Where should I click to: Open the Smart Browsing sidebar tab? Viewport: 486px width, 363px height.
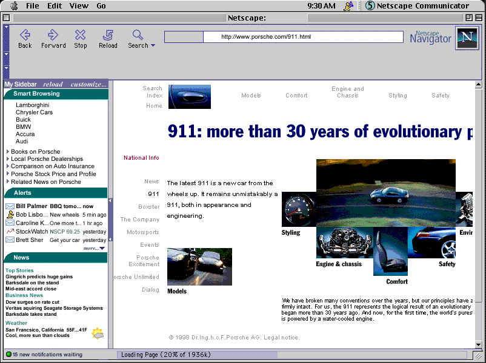click(x=56, y=94)
